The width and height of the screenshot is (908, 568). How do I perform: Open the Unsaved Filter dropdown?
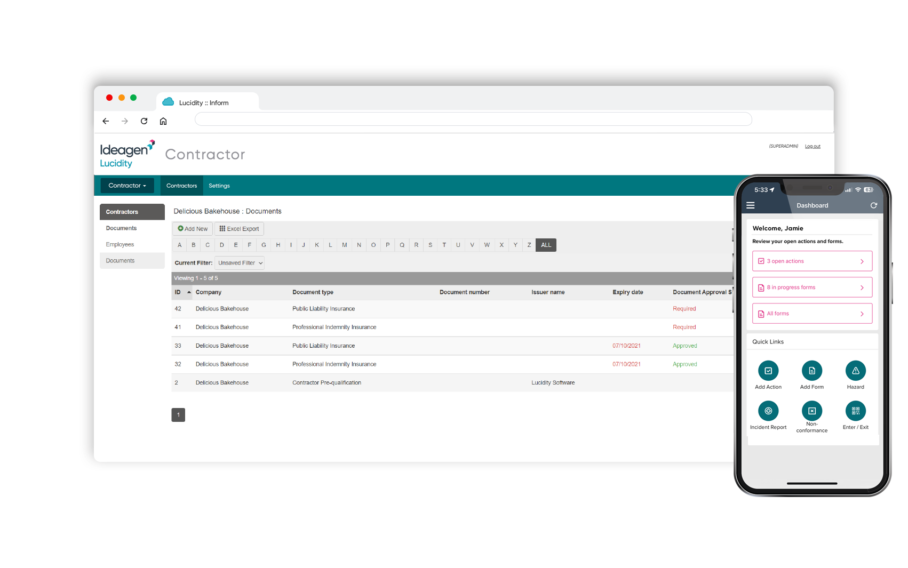[x=239, y=262]
